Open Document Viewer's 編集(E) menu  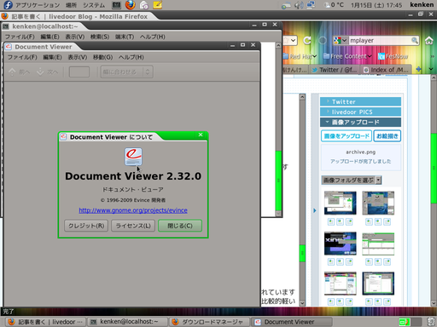(x=52, y=57)
